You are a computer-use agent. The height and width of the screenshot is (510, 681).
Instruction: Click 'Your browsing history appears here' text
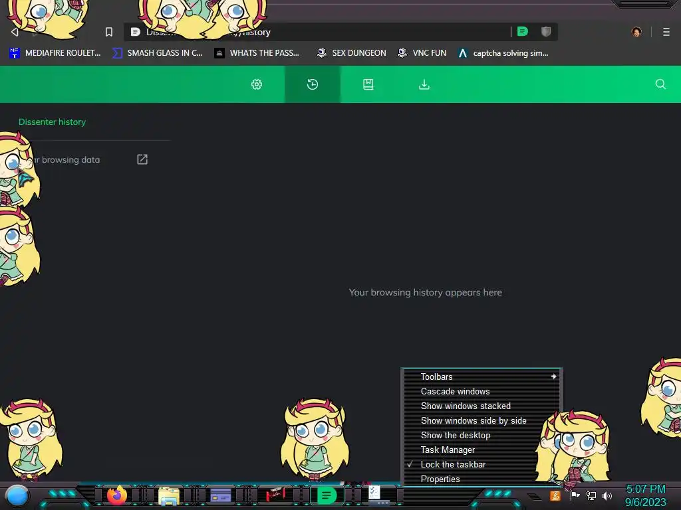(425, 292)
